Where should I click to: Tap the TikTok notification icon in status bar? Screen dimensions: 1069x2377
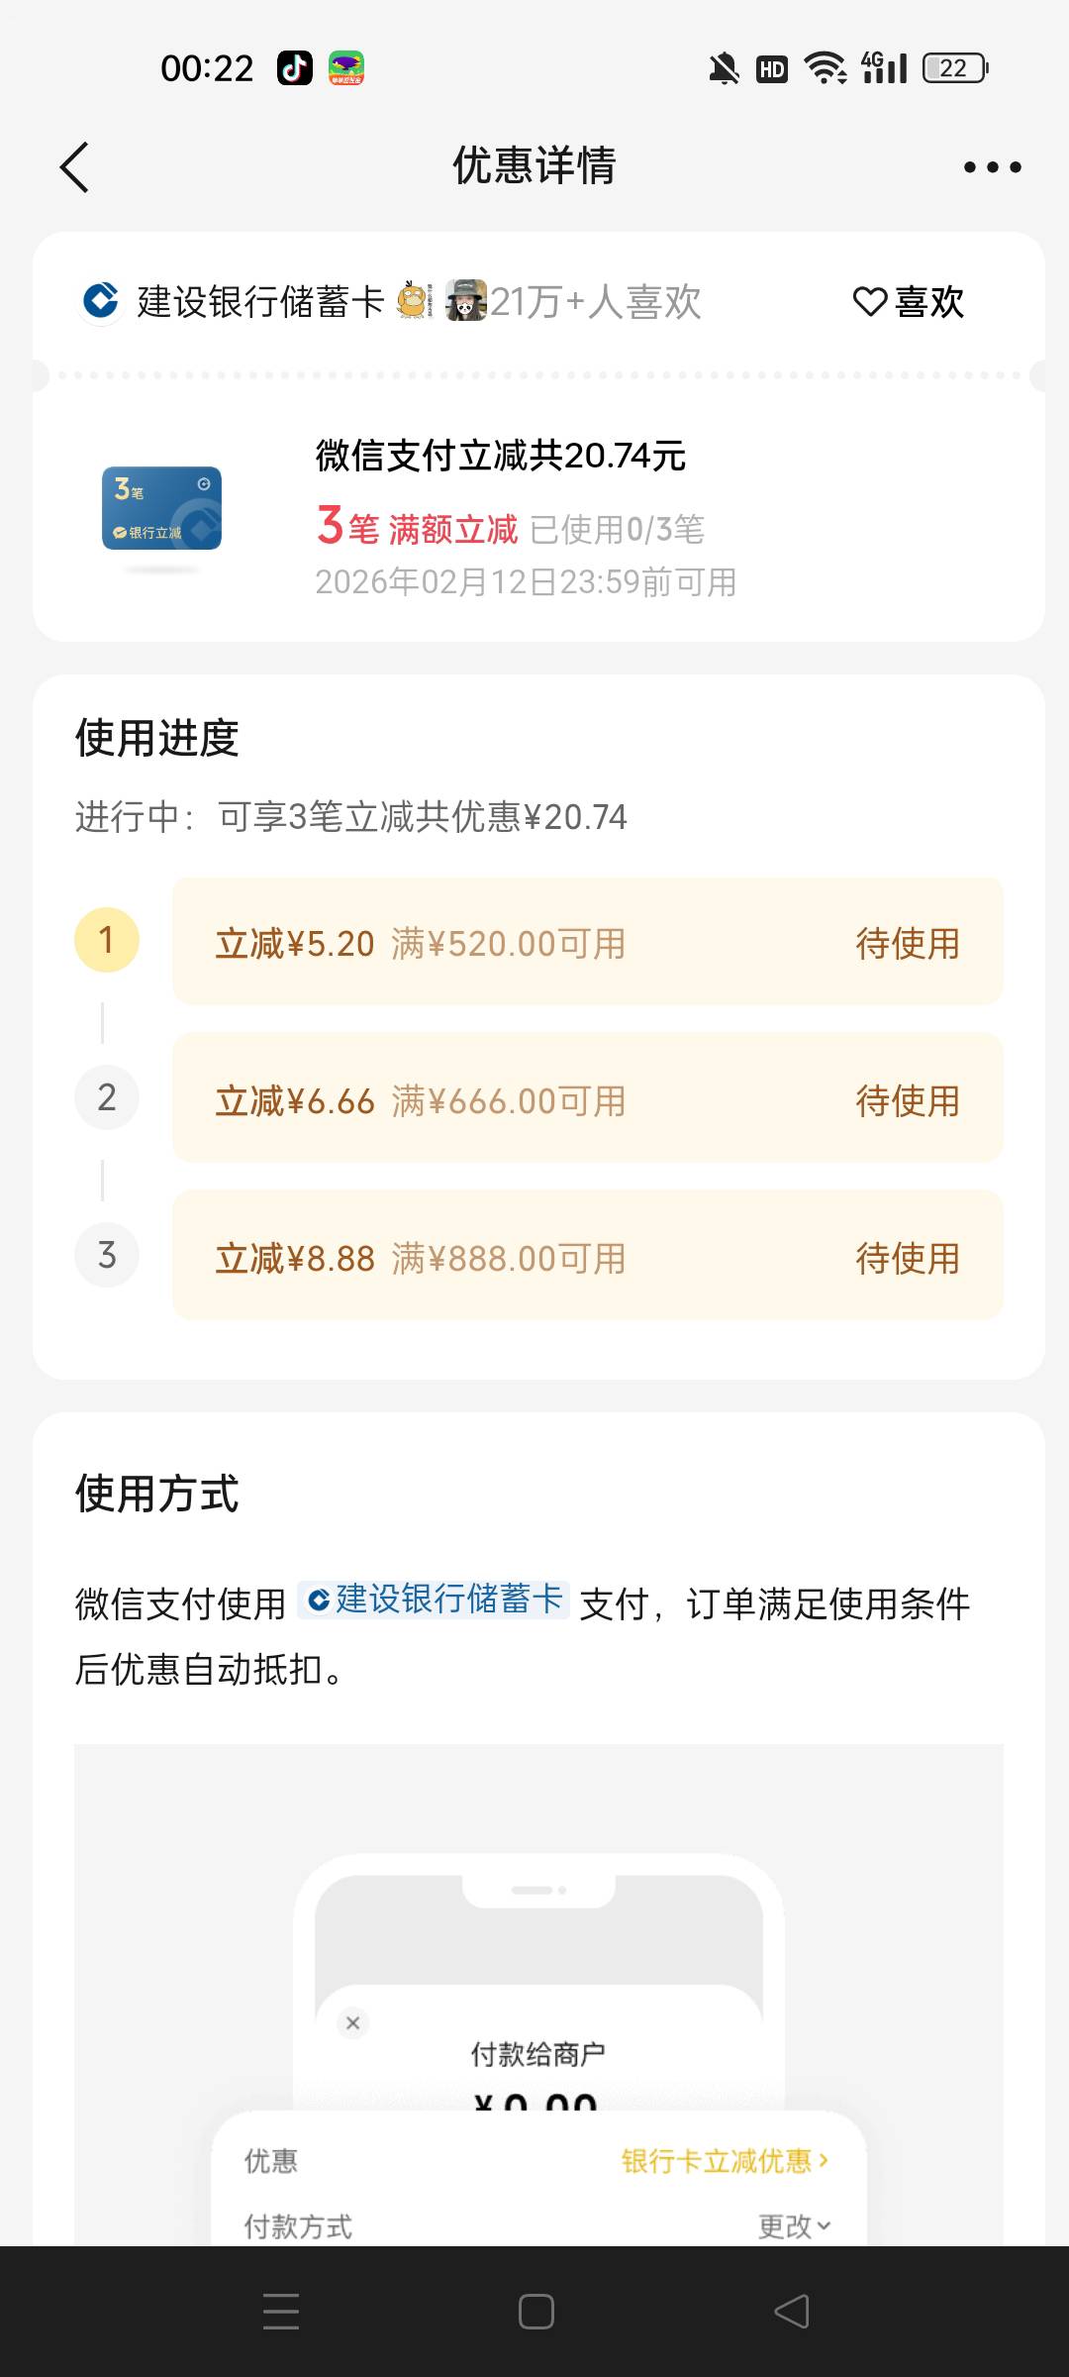click(294, 68)
